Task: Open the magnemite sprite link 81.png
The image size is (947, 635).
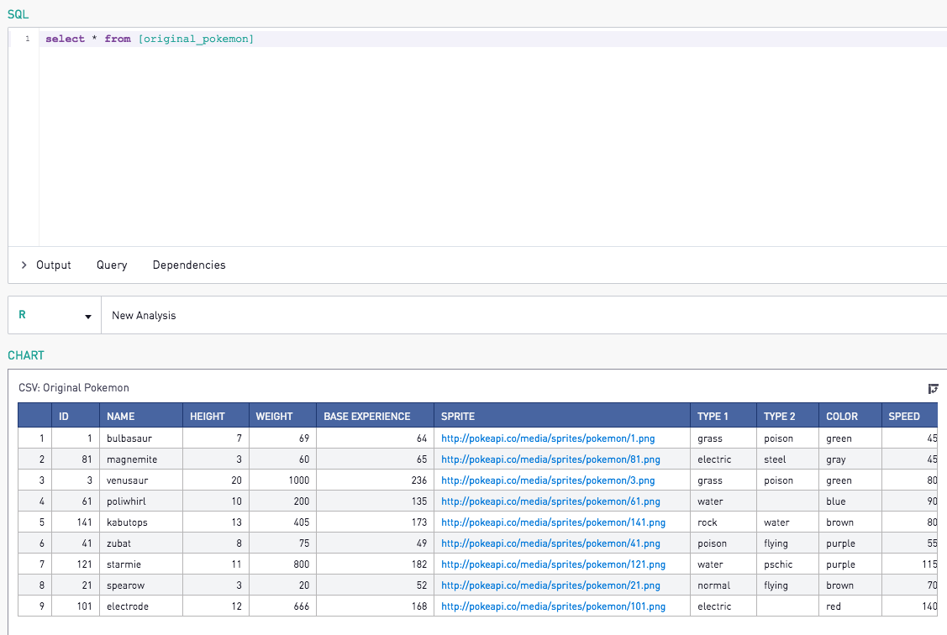Action: pyautogui.click(x=551, y=459)
